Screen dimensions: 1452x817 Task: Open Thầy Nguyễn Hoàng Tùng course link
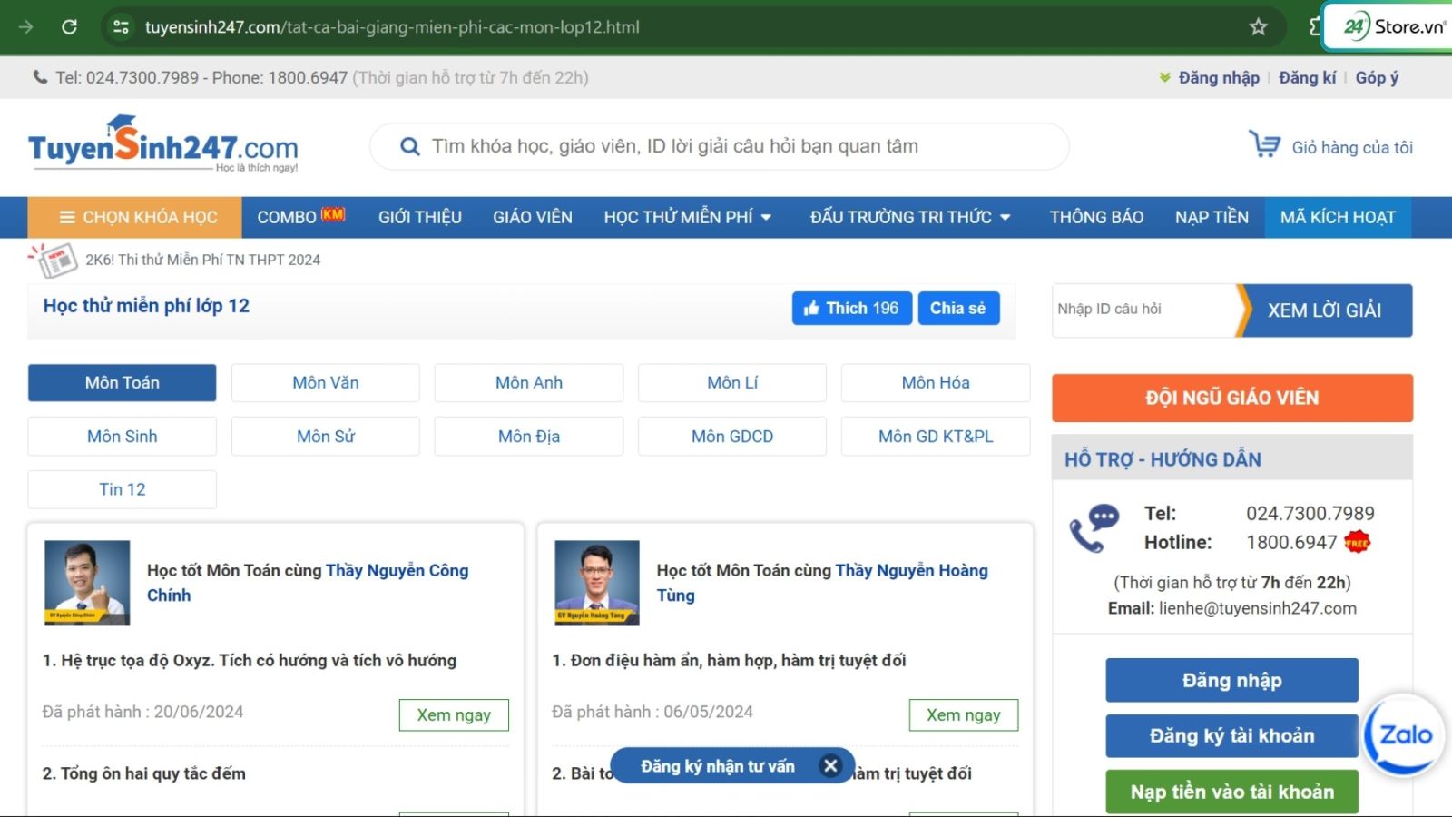coord(822,583)
